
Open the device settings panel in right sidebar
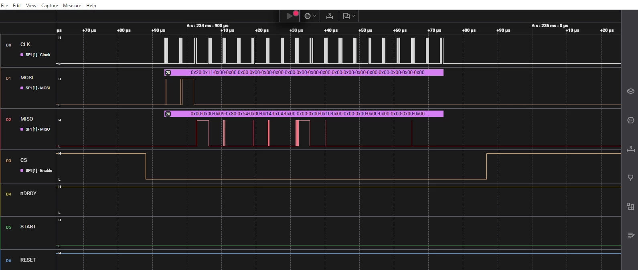(630, 91)
